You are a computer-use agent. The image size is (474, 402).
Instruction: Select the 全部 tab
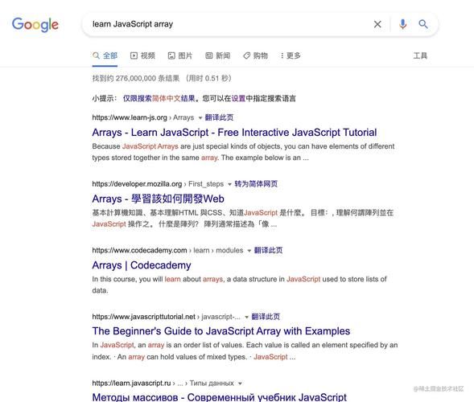(x=105, y=55)
